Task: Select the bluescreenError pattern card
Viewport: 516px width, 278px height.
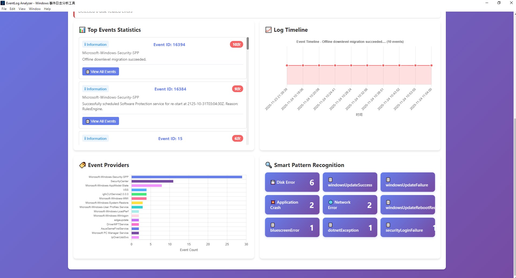Action: [292, 227]
